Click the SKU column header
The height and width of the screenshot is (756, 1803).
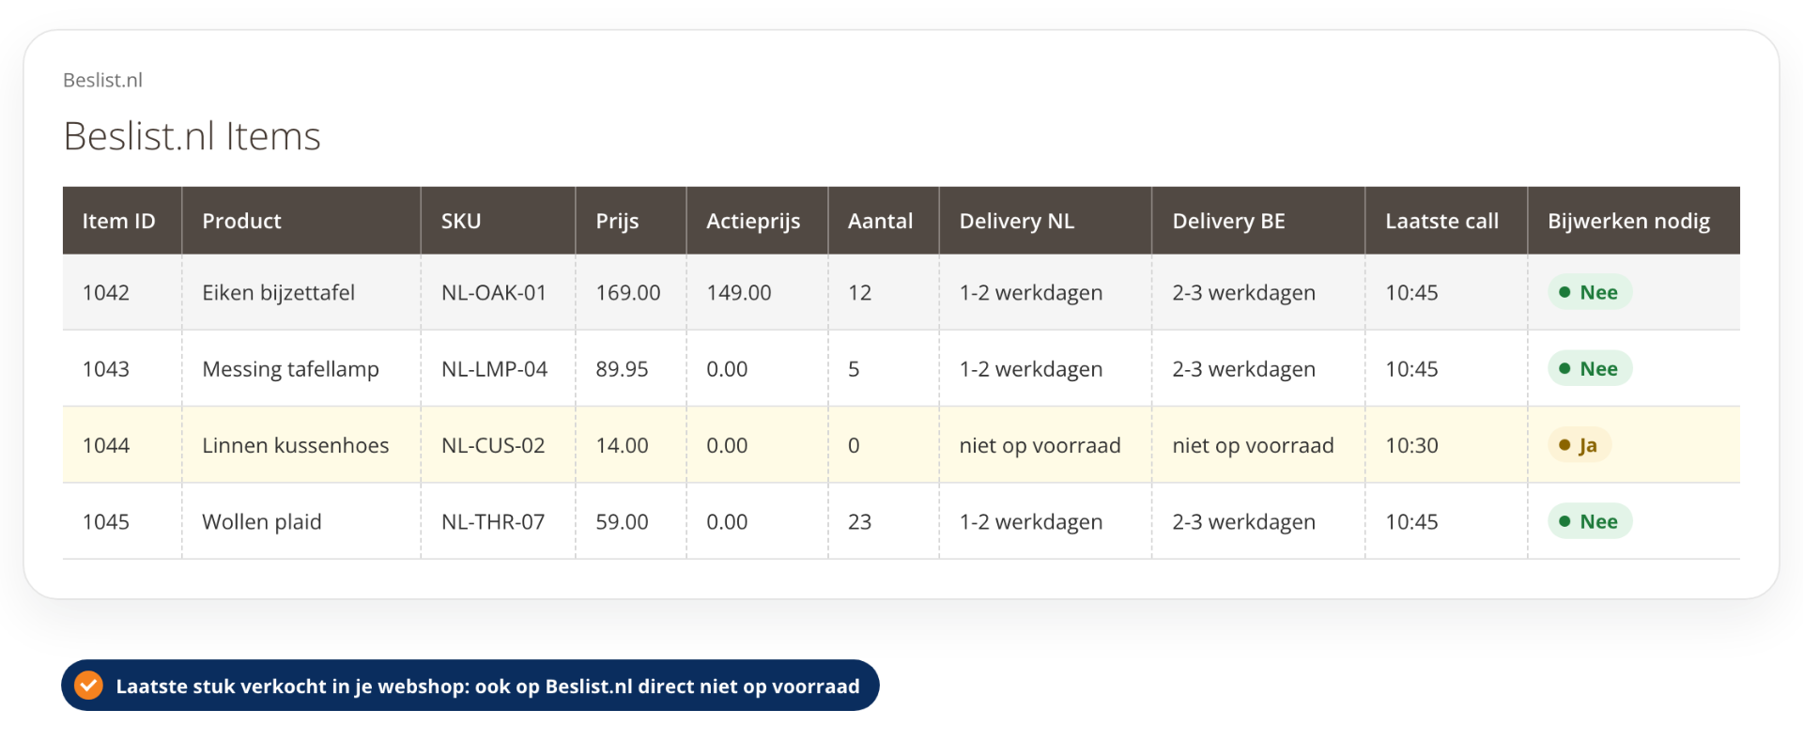coord(498,221)
